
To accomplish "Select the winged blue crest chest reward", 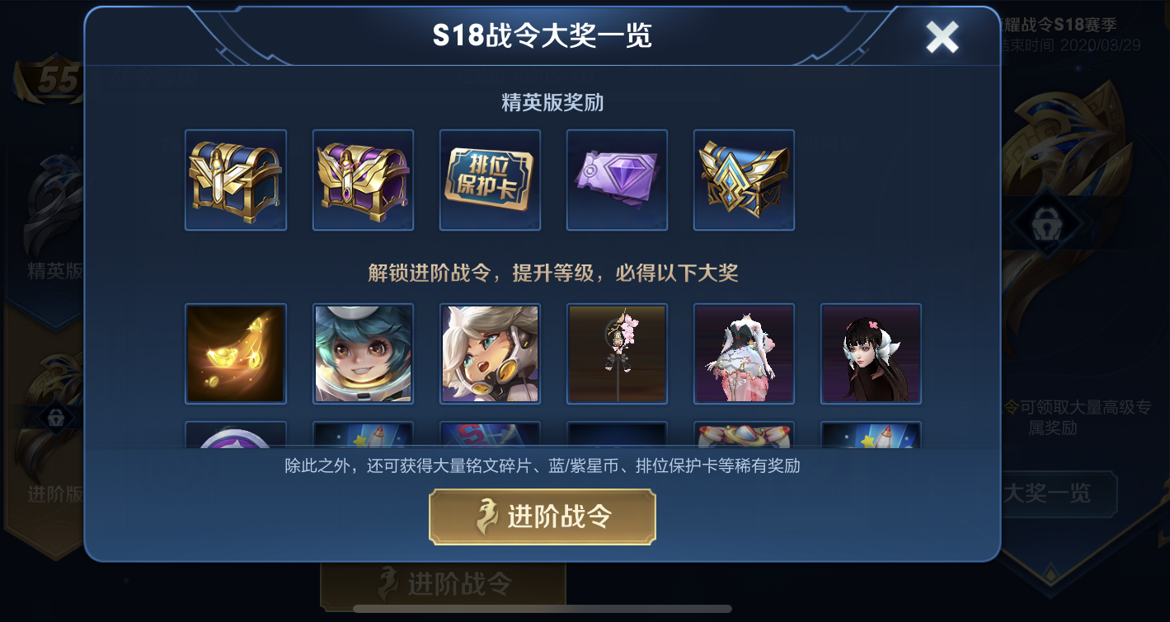I will click(x=744, y=180).
